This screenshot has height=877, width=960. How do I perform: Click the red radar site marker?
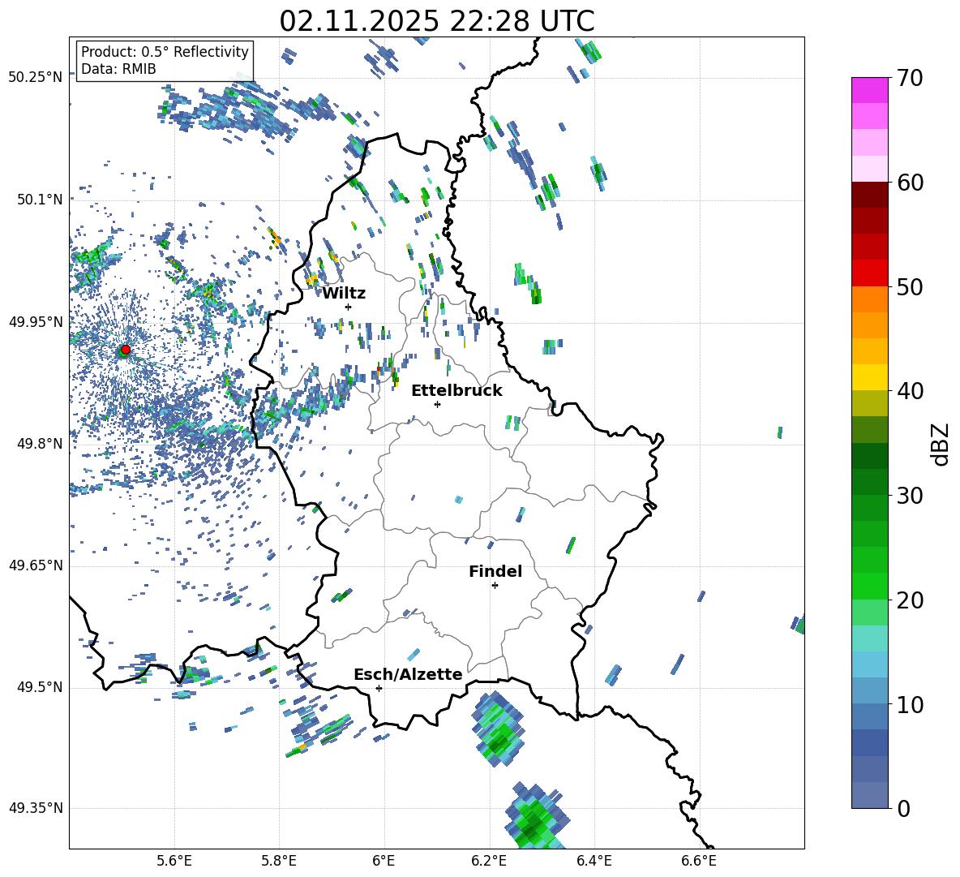(126, 349)
